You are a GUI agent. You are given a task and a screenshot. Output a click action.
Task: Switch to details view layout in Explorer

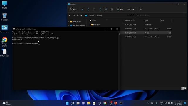182,88
